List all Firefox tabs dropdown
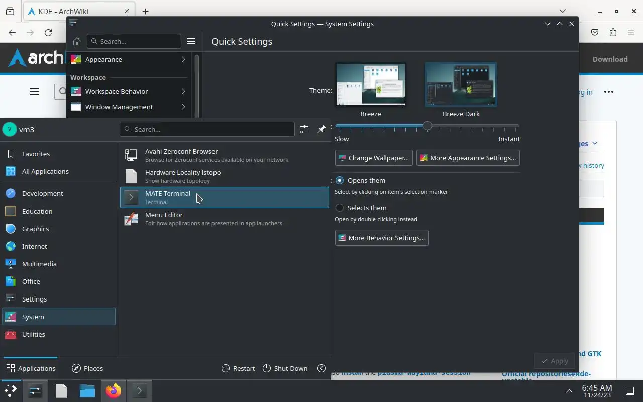The height and width of the screenshot is (402, 643). pyautogui.click(x=563, y=11)
